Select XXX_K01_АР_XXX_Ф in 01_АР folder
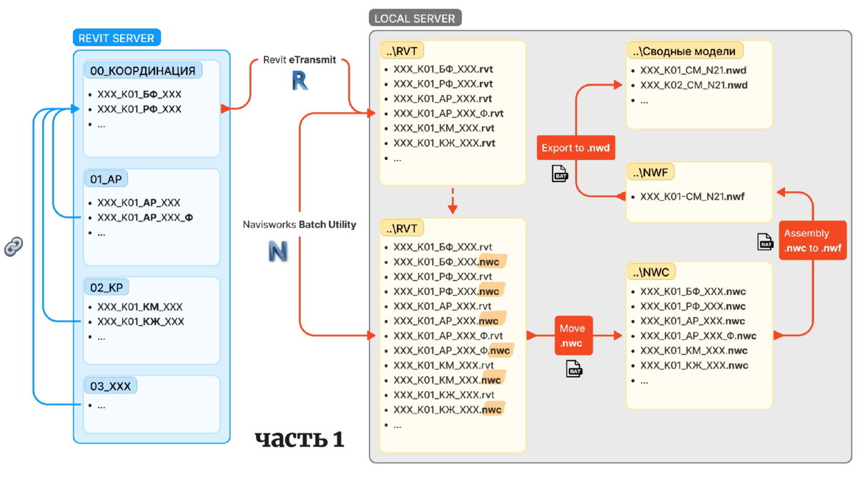The height and width of the screenshot is (482, 858). tap(145, 218)
